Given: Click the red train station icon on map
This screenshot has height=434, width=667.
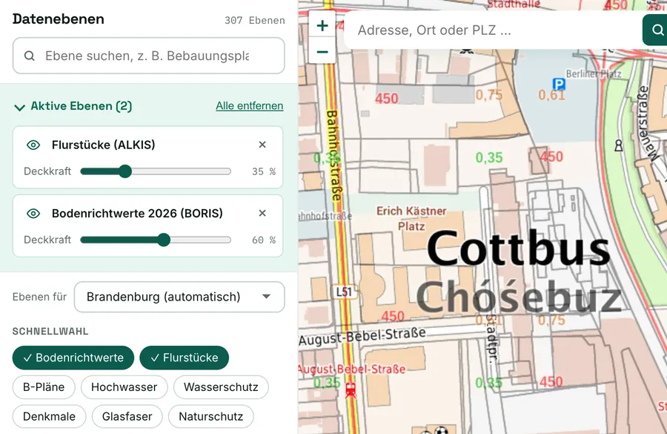Looking at the screenshot, I should 351,389.
